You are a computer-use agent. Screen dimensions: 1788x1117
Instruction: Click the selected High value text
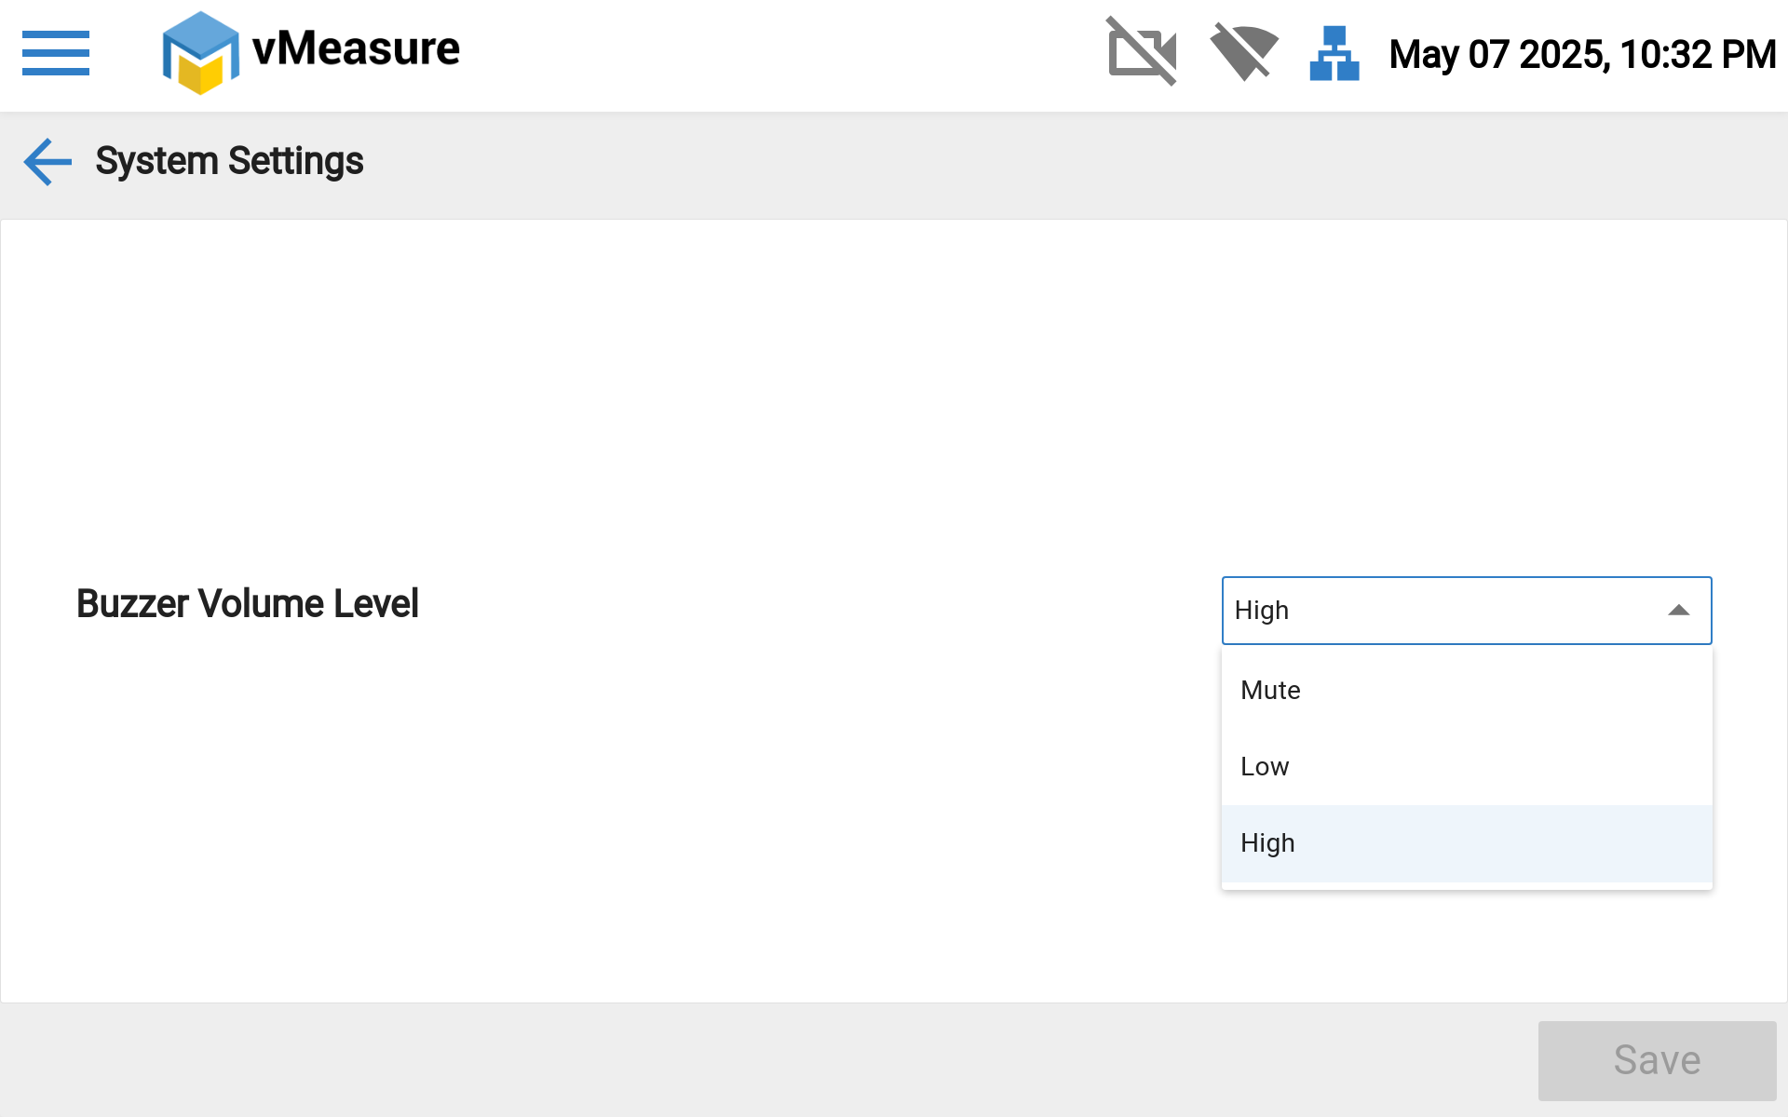click(1262, 611)
